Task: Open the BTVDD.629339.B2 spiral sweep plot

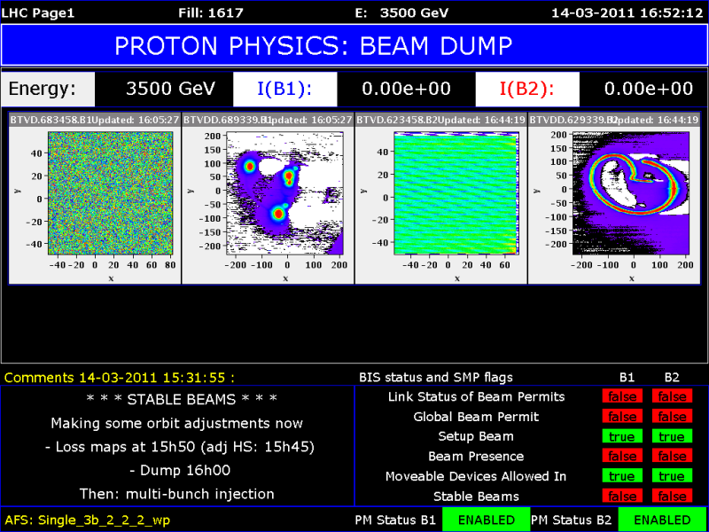Action: point(630,192)
